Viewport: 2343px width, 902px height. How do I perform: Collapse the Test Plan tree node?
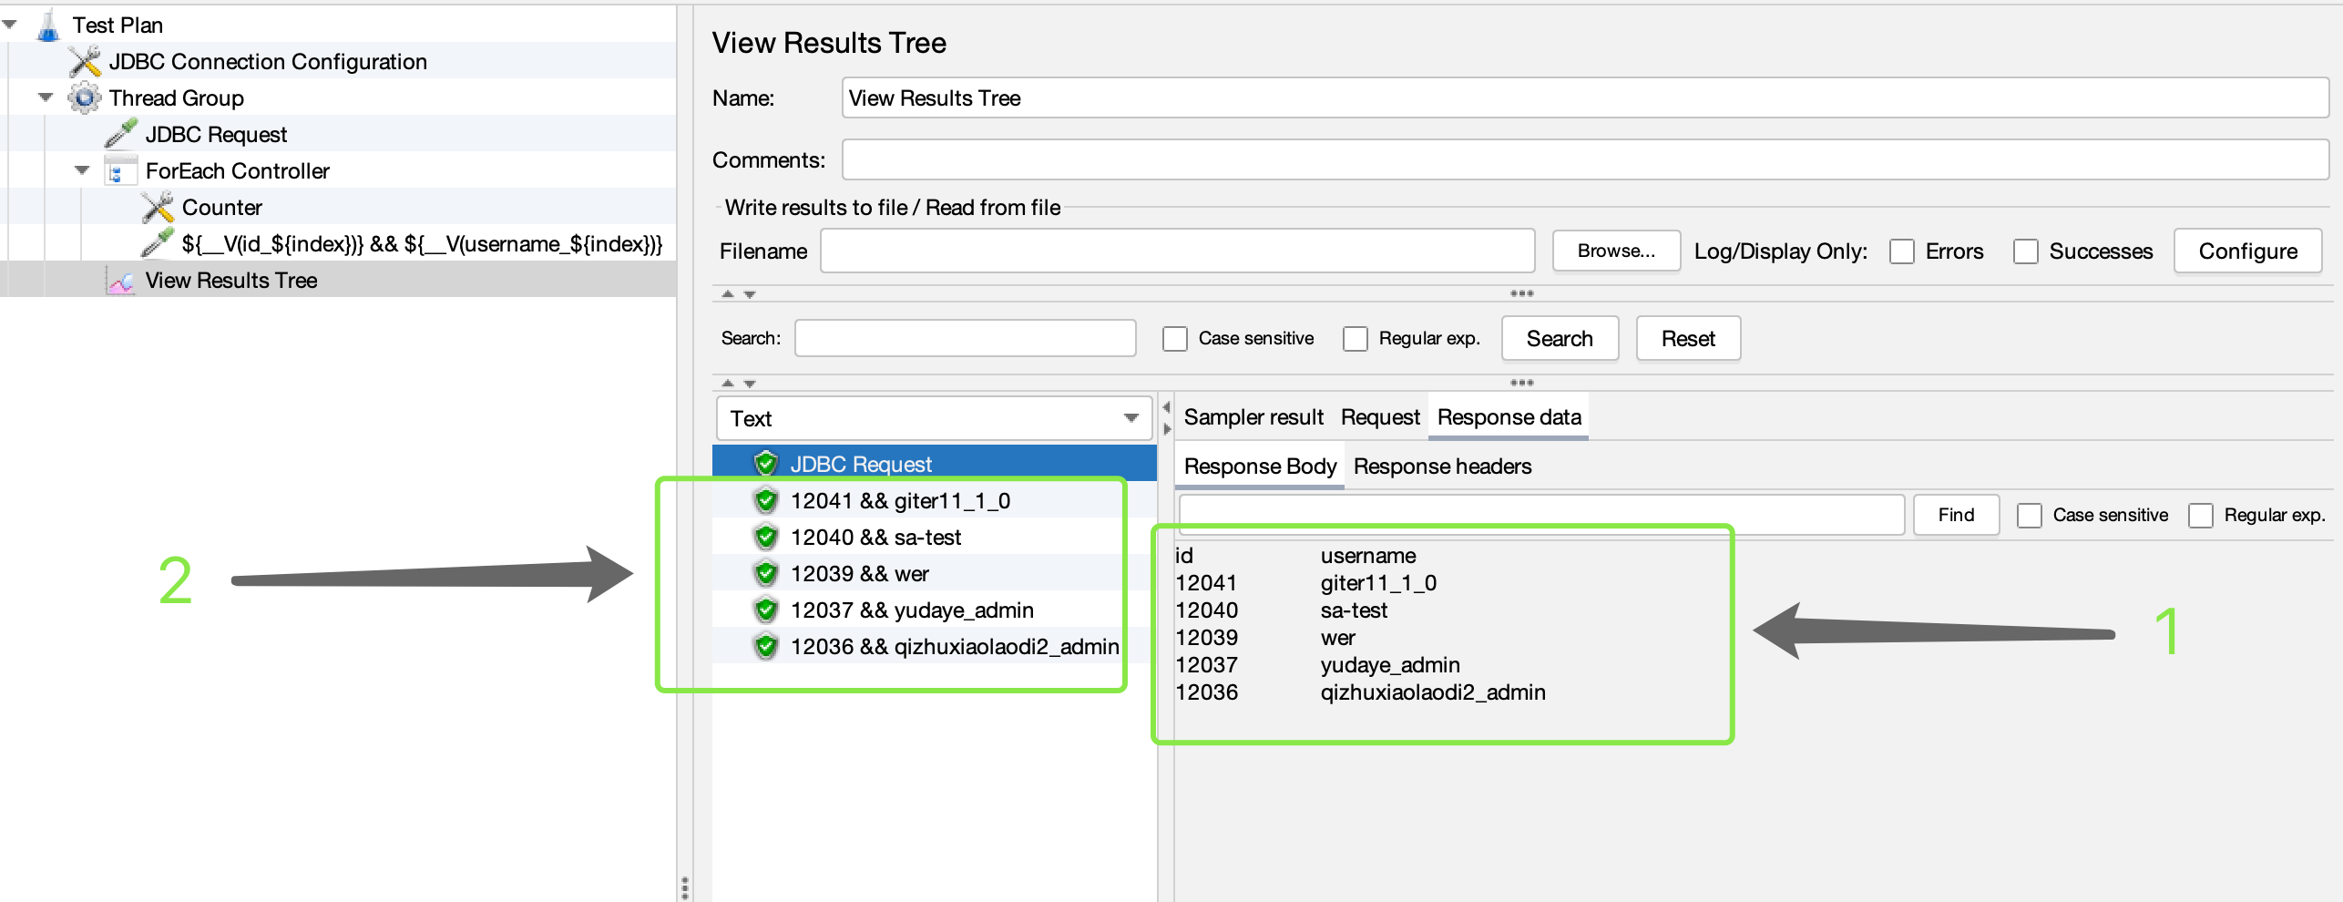coord(10,25)
